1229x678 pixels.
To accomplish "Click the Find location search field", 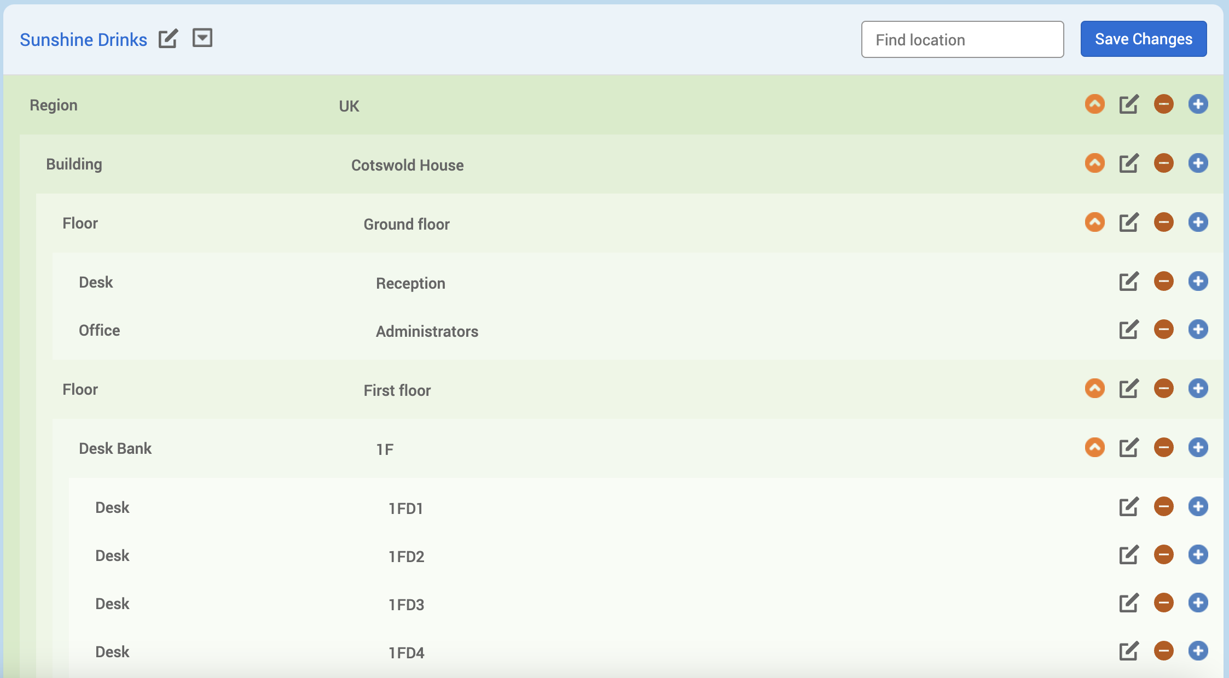I will point(962,39).
